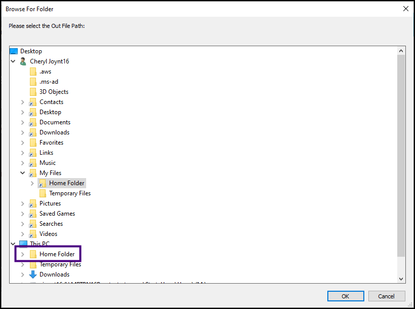Expand Home Folder under This PC
The width and height of the screenshot is (415, 309).
tap(22, 254)
